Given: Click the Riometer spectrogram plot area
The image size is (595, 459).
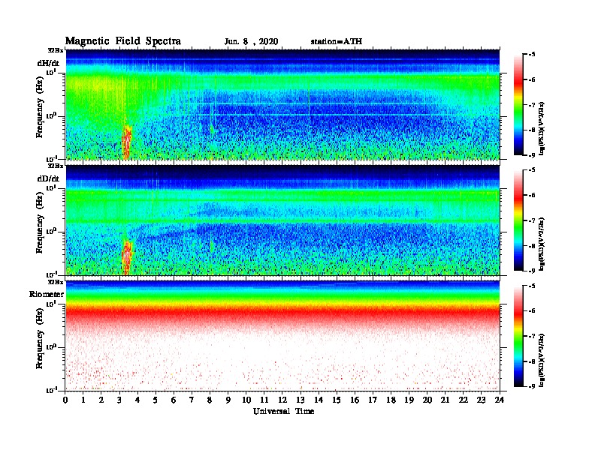Looking at the screenshot, I should tap(282, 336).
